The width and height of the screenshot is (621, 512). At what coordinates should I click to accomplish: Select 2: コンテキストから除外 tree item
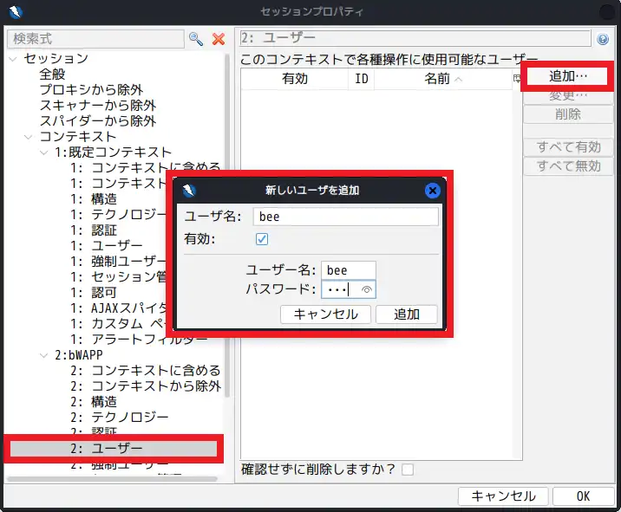(146, 386)
